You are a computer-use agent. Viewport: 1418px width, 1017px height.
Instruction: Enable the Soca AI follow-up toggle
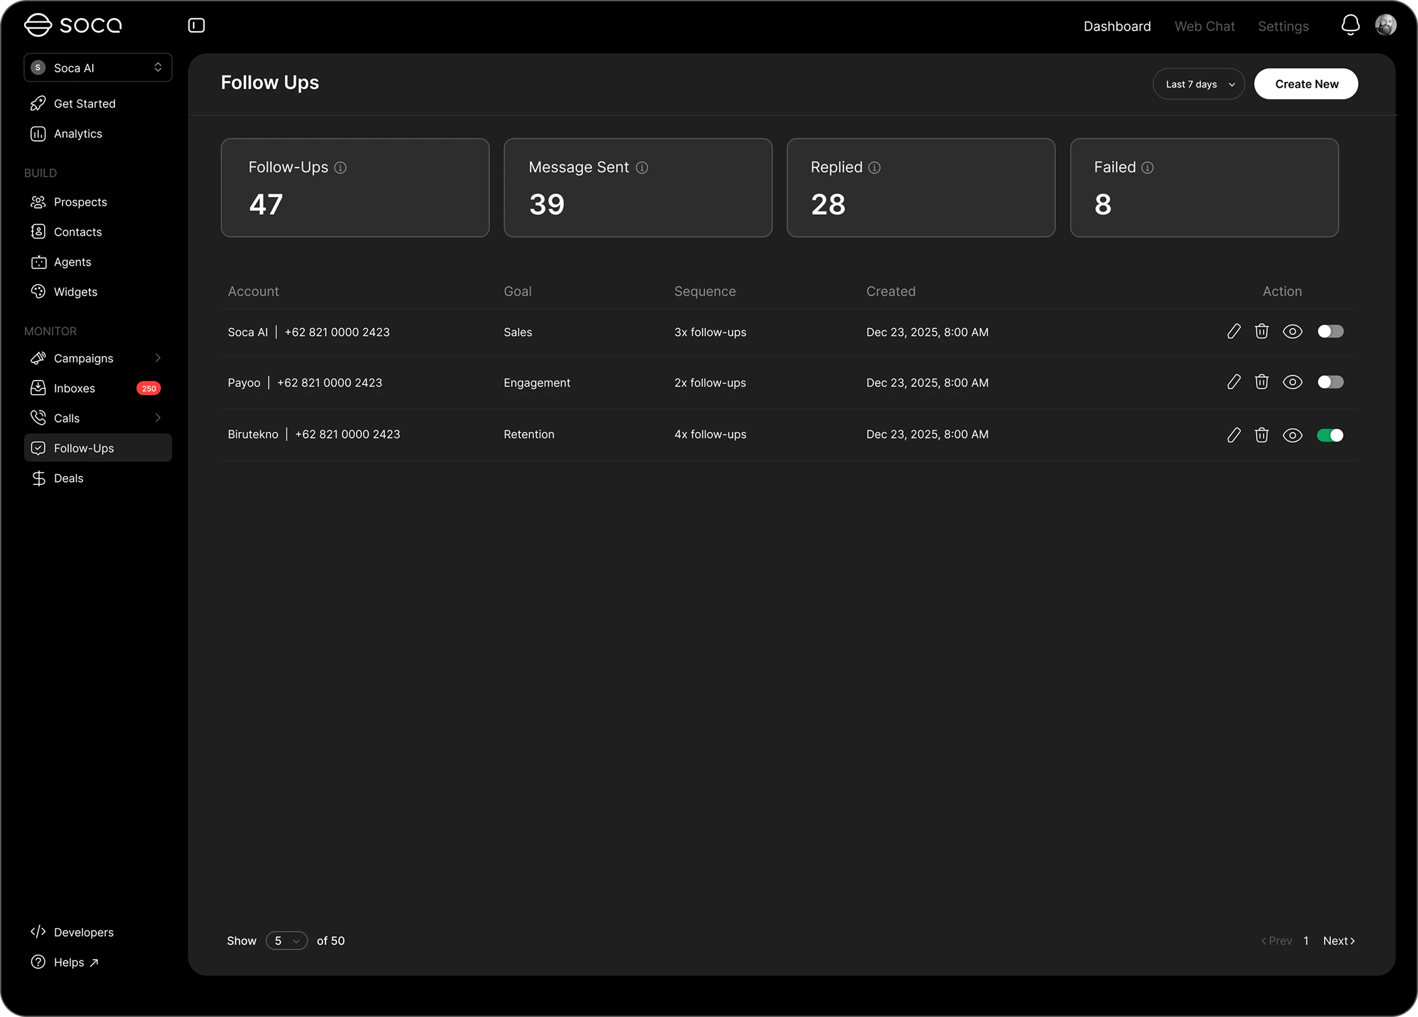point(1330,332)
